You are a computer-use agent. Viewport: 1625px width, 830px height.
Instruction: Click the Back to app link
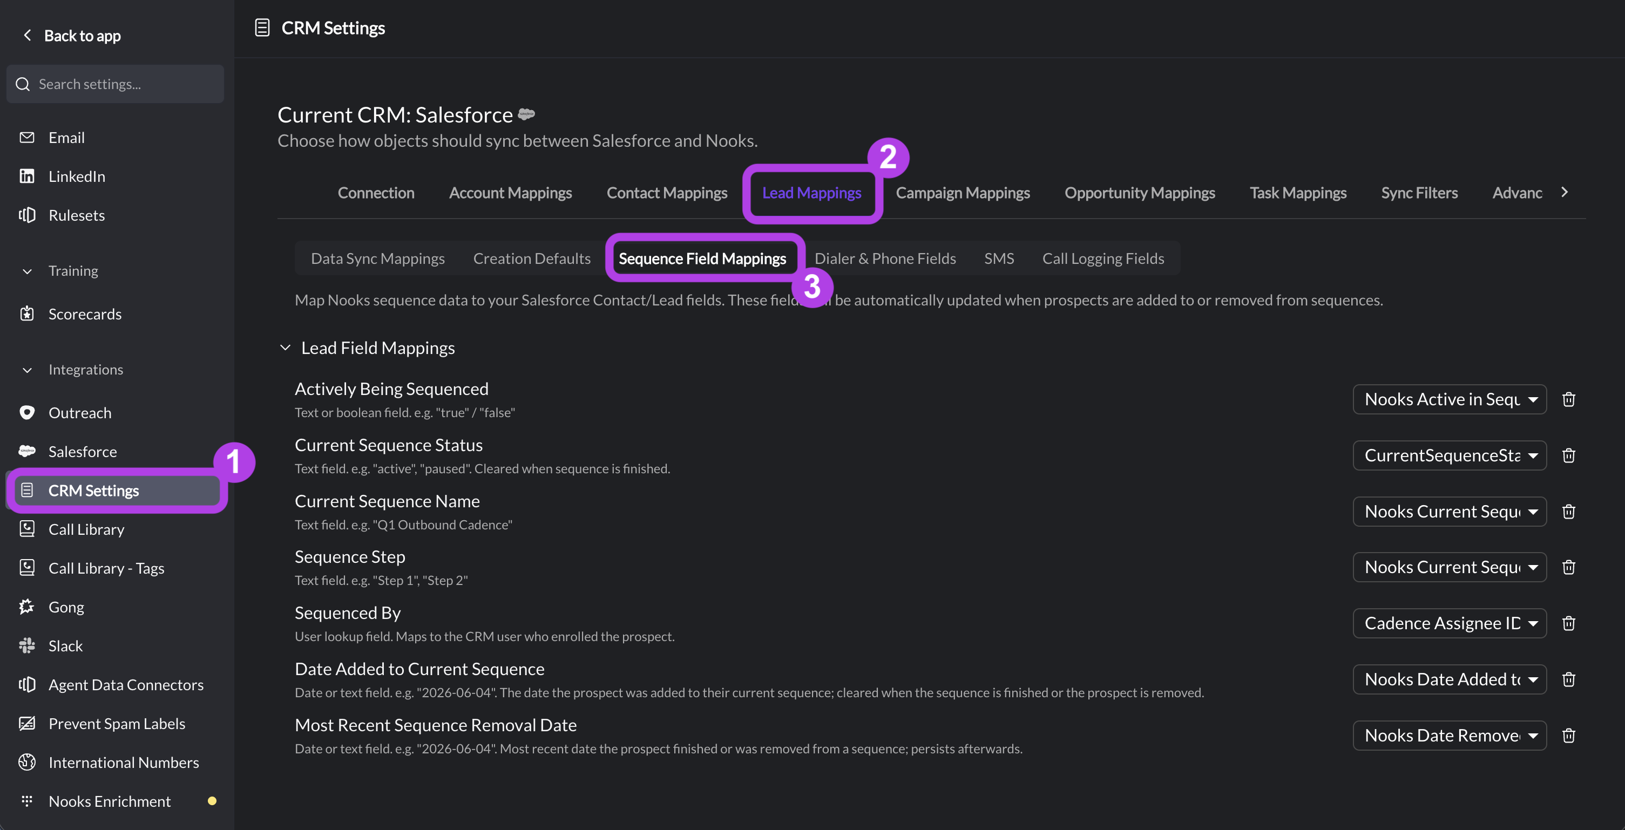tap(82, 35)
